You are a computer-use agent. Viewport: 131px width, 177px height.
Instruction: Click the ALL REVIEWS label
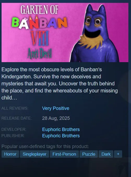pos(15,108)
